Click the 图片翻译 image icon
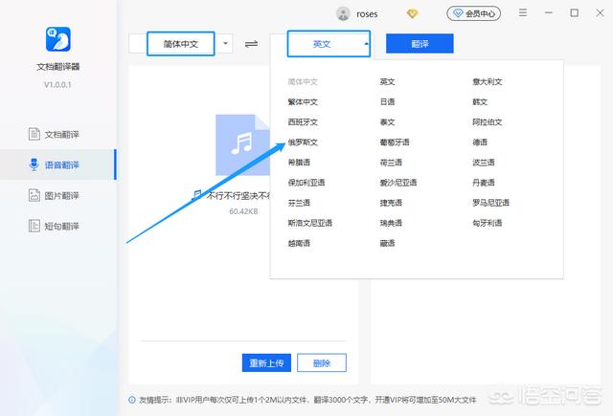The width and height of the screenshot is (613, 416). point(34,195)
